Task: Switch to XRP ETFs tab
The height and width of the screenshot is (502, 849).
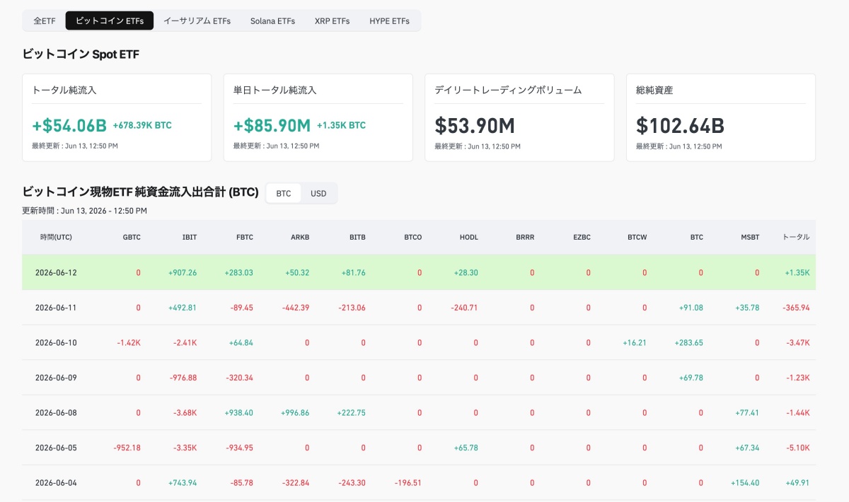Action: pyautogui.click(x=332, y=21)
